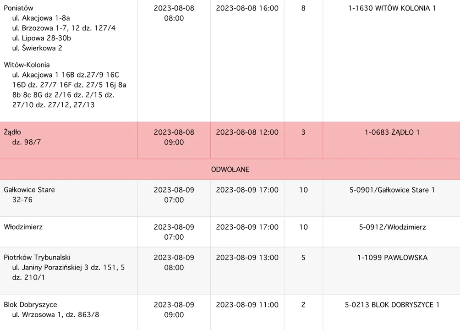Select the 5-0213 BLOK DOBRYSZYCE 1 station cell
The width and height of the screenshot is (460, 330).
coord(392,304)
